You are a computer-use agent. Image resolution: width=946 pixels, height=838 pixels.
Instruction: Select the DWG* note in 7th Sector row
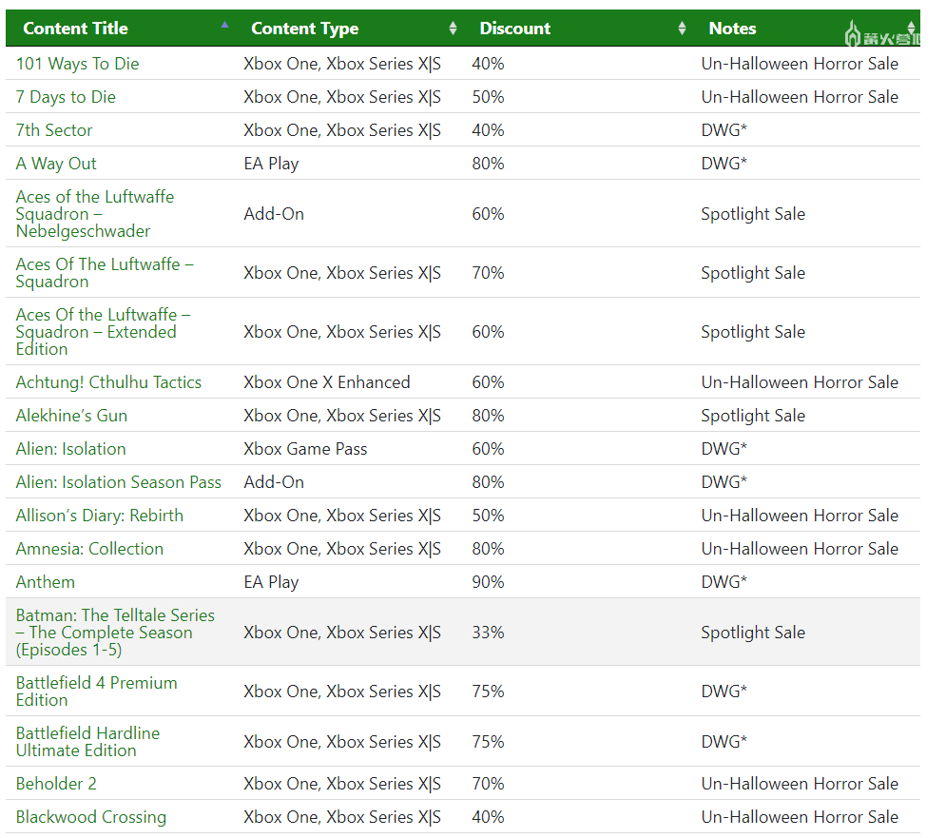coord(724,129)
